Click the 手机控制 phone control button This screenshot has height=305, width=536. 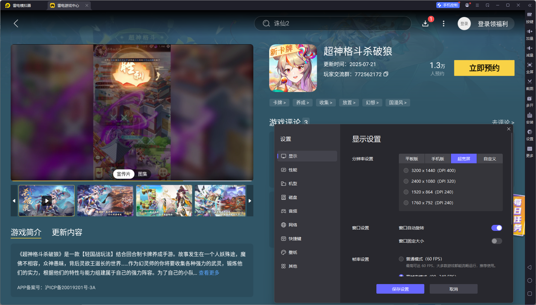tap(448, 5)
